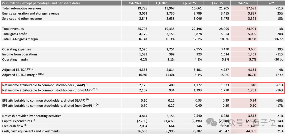
Task: Select the 'Income from operations' row label
Action: point(20,54)
